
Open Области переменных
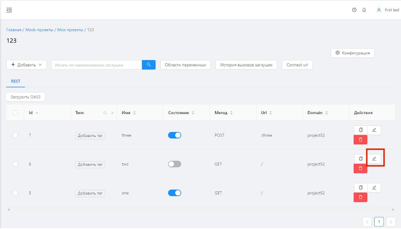186,65
